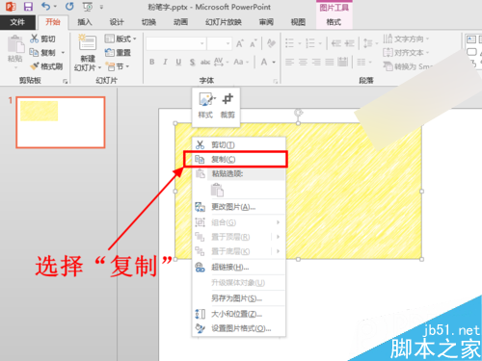Switch to the Transitions (切换) tab
This screenshot has height=361, width=482.
(x=148, y=22)
